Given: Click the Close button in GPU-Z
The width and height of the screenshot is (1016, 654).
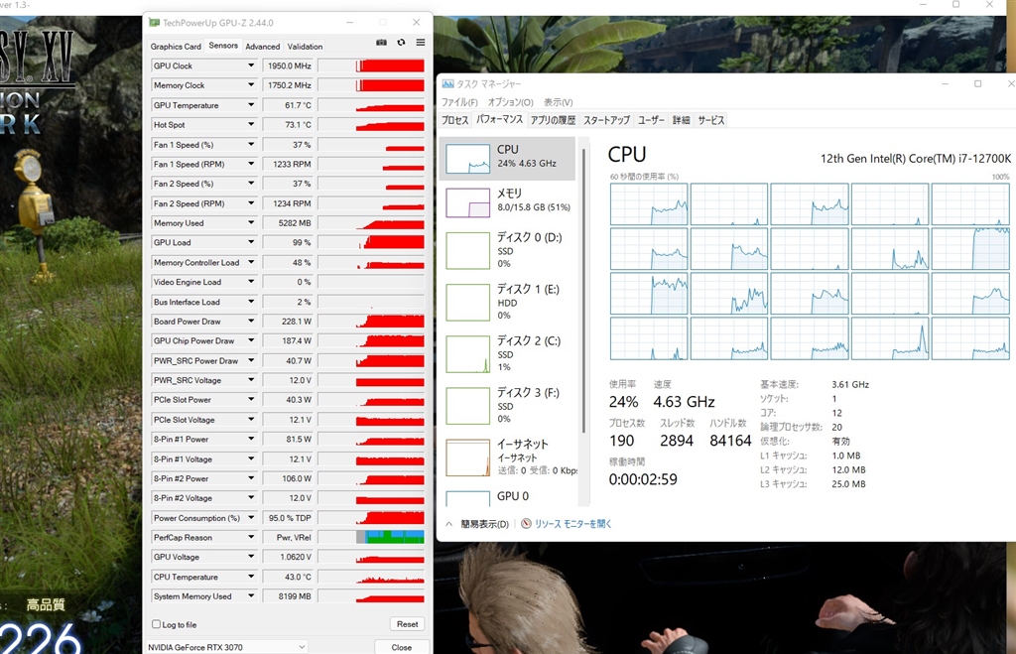Looking at the screenshot, I should (x=401, y=647).
